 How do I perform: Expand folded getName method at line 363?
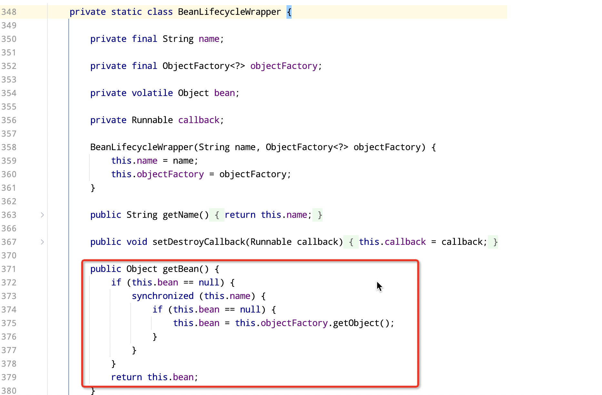click(42, 215)
